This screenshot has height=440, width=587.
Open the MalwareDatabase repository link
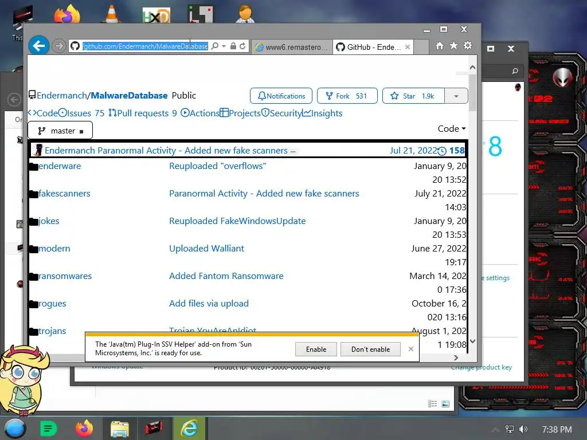tap(129, 96)
